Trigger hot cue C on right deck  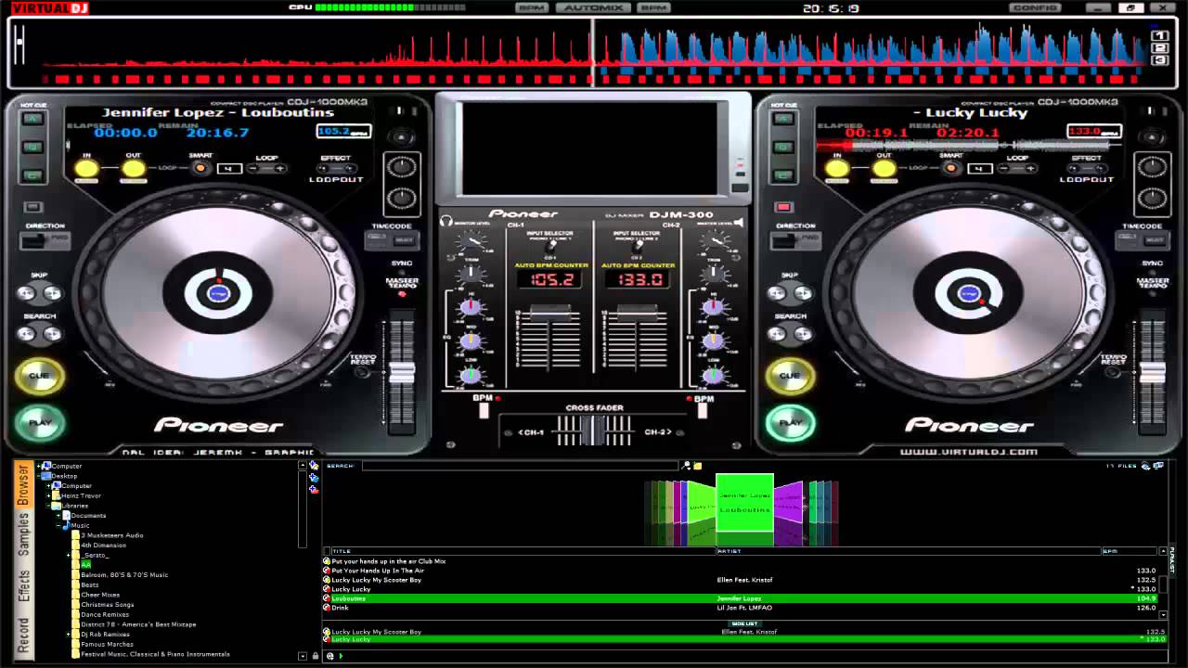click(x=783, y=175)
